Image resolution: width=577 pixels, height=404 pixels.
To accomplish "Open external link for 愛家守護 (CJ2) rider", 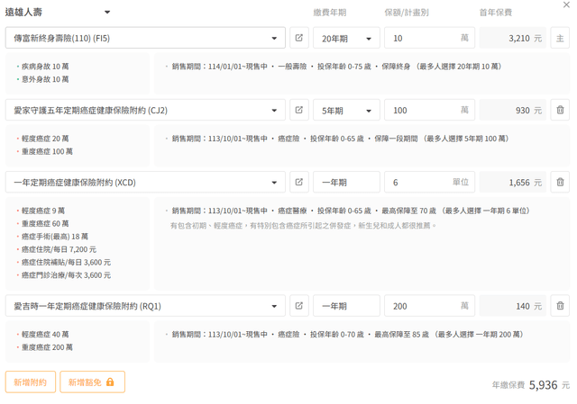I will 299,110.
